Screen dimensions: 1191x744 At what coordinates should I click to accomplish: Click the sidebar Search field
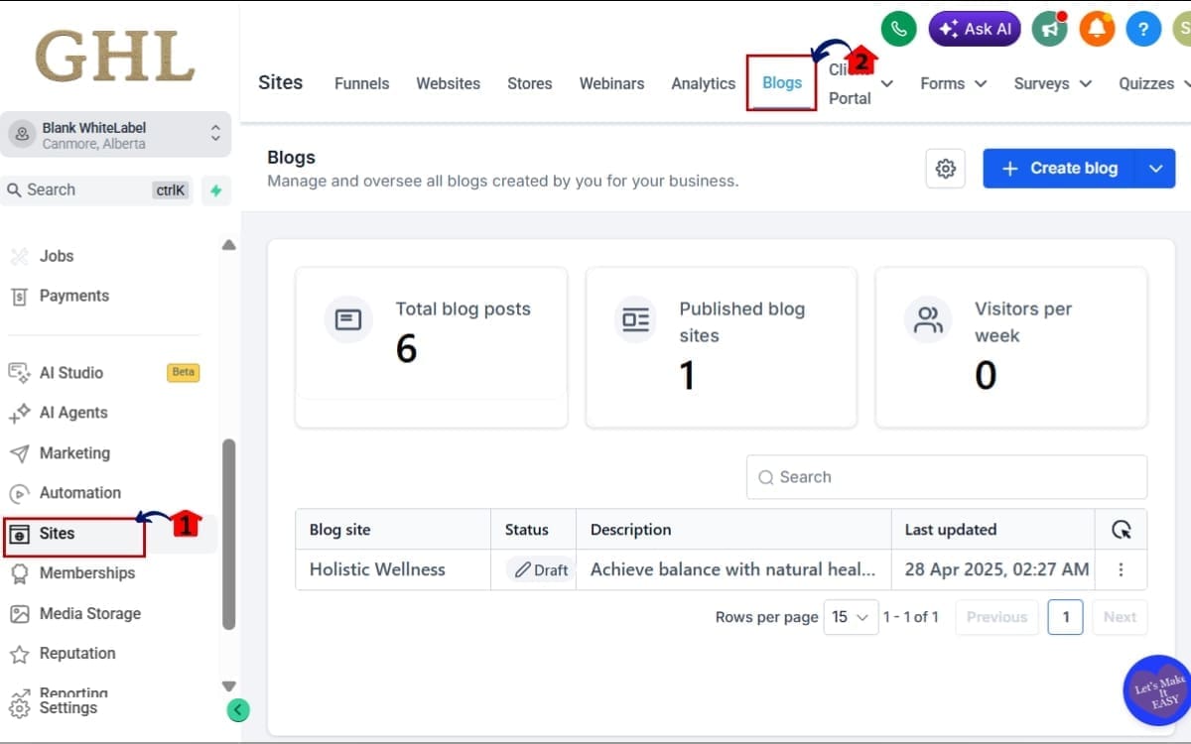tap(97, 190)
